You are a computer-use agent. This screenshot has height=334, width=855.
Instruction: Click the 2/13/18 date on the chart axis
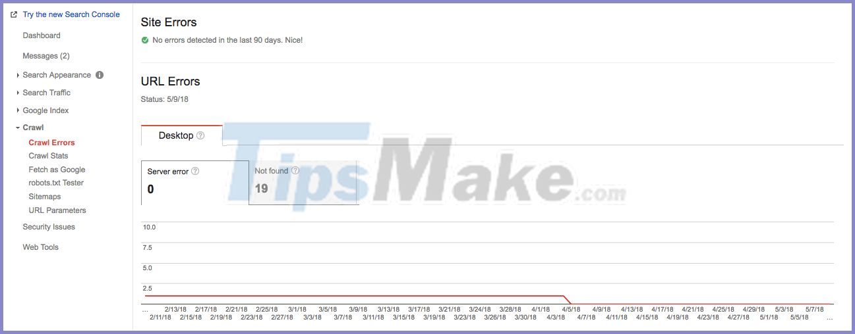point(175,309)
